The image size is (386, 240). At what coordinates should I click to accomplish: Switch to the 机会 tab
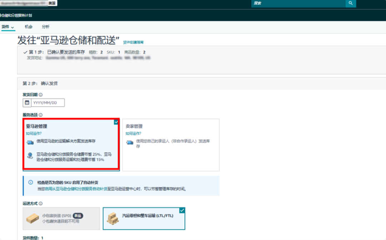(28, 26)
